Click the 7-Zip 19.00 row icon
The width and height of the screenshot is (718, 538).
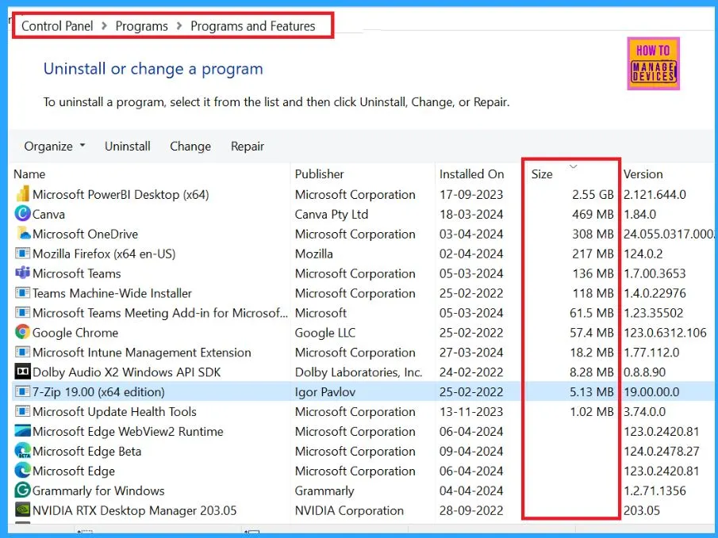22,391
